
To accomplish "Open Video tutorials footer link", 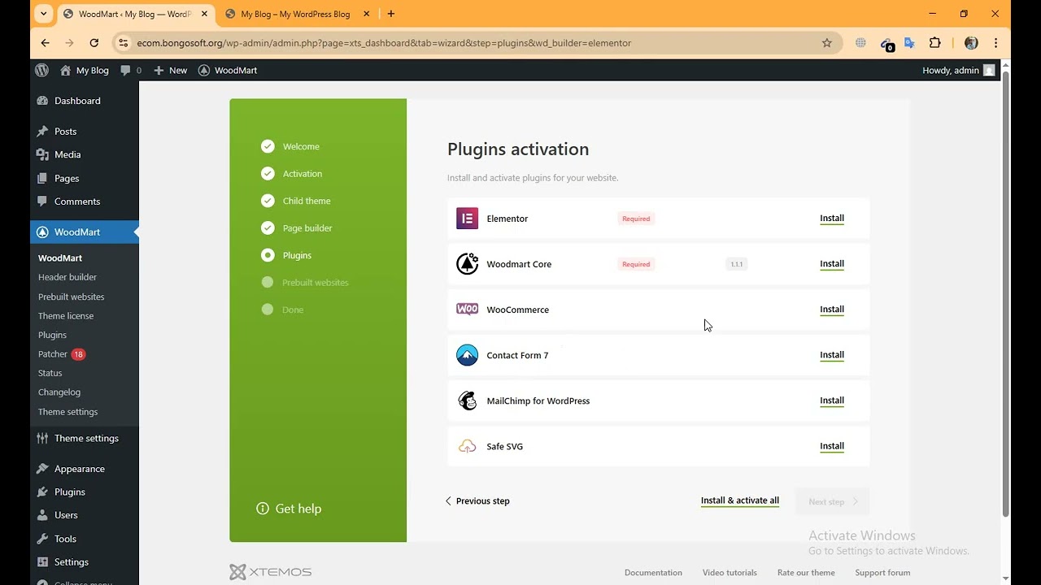I will [730, 573].
